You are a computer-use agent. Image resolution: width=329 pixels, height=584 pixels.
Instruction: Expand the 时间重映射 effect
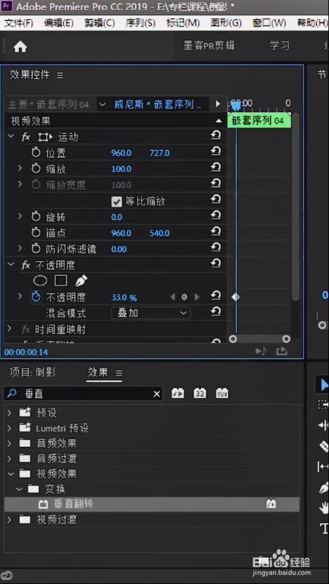pyautogui.click(x=10, y=329)
